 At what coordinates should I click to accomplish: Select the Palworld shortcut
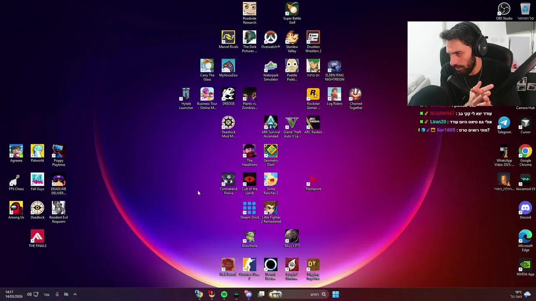pyautogui.click(x=37, y=153)
